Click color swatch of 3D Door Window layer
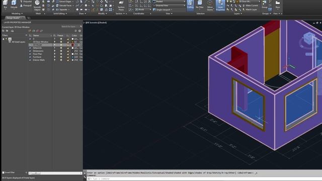322x181 pixels. pos(72,42)
